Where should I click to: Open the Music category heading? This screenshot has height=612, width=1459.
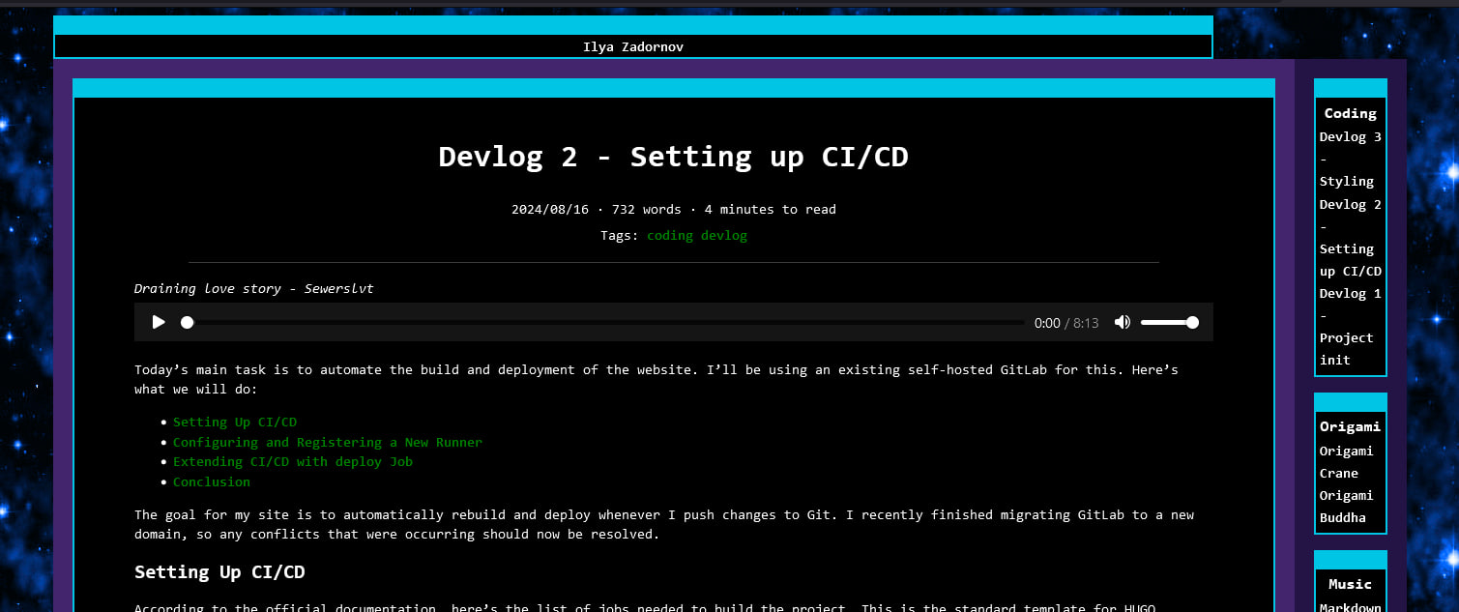point(1351,584)
